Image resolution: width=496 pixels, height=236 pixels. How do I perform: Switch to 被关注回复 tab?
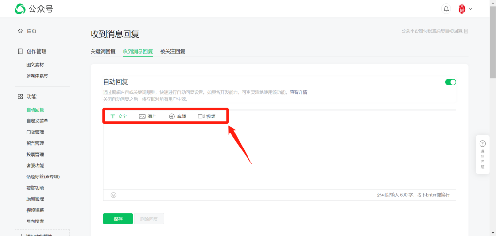pyautogui.click(x=172, y=51)
